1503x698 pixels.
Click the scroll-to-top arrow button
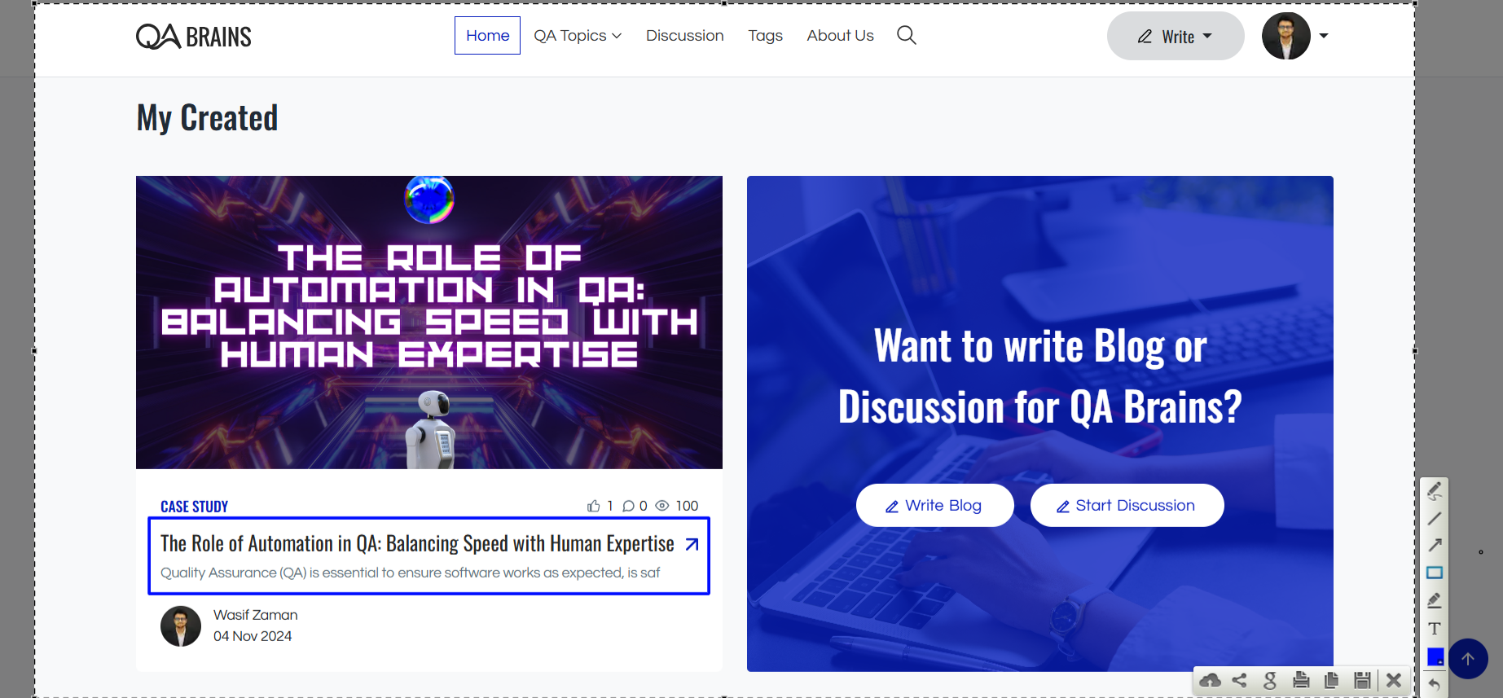pos(1468,659)
